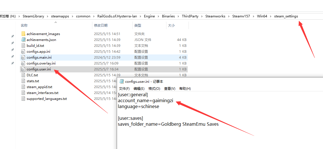The width and height of the screenshot is (323, 149).
Task: Expand the chevron after common breadcrumb
Action: [x=94, y=16]
